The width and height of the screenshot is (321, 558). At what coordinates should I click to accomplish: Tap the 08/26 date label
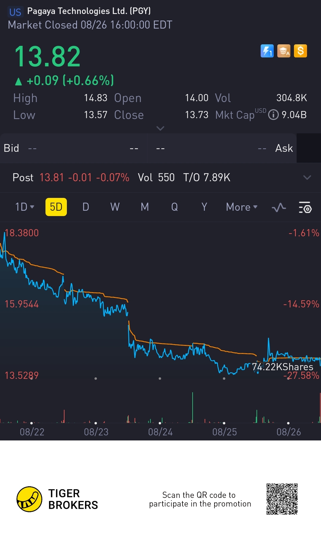(289, 432)
